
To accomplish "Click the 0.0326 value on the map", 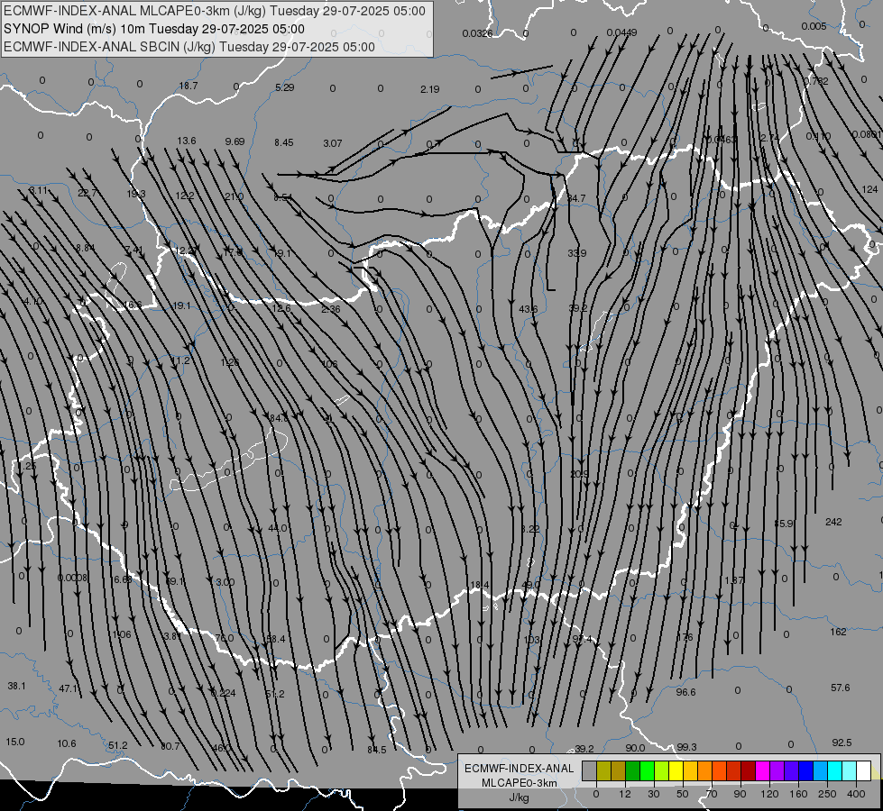I will click(477, 33).
